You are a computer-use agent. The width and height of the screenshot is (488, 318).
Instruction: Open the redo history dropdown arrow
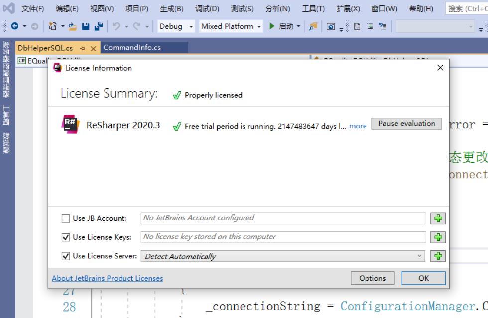click(147, 27)
